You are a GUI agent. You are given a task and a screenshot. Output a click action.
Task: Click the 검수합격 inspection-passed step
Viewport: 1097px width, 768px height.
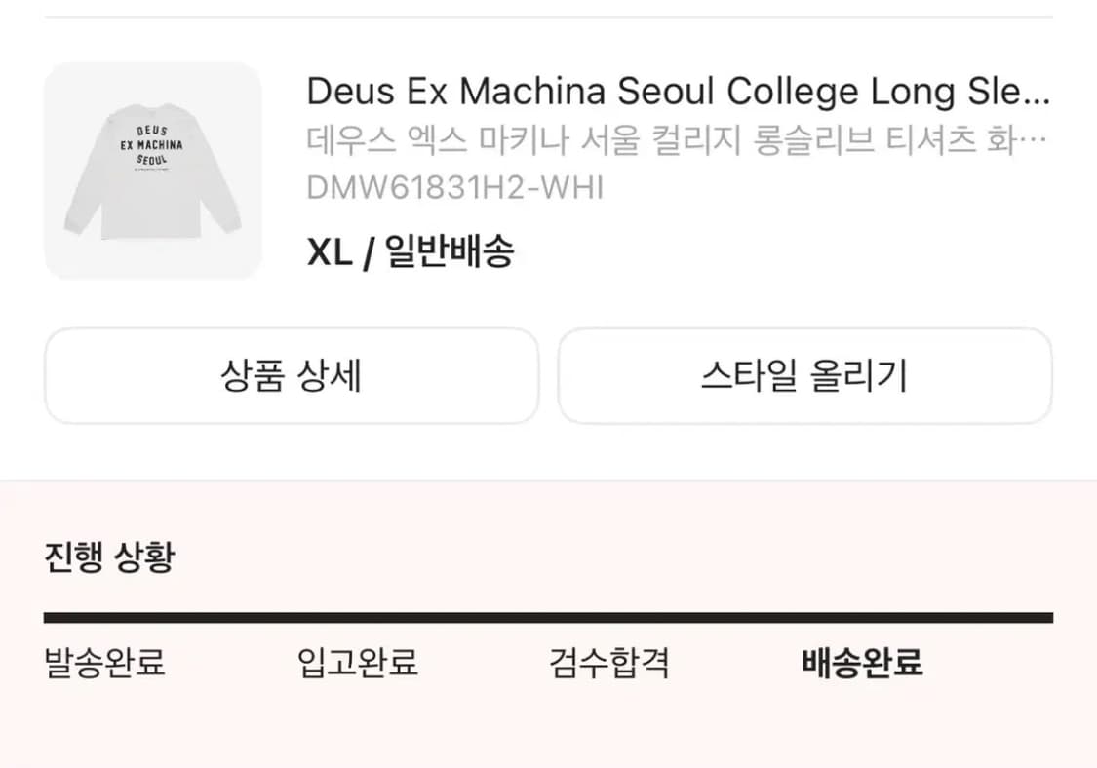tap(610, 663)
